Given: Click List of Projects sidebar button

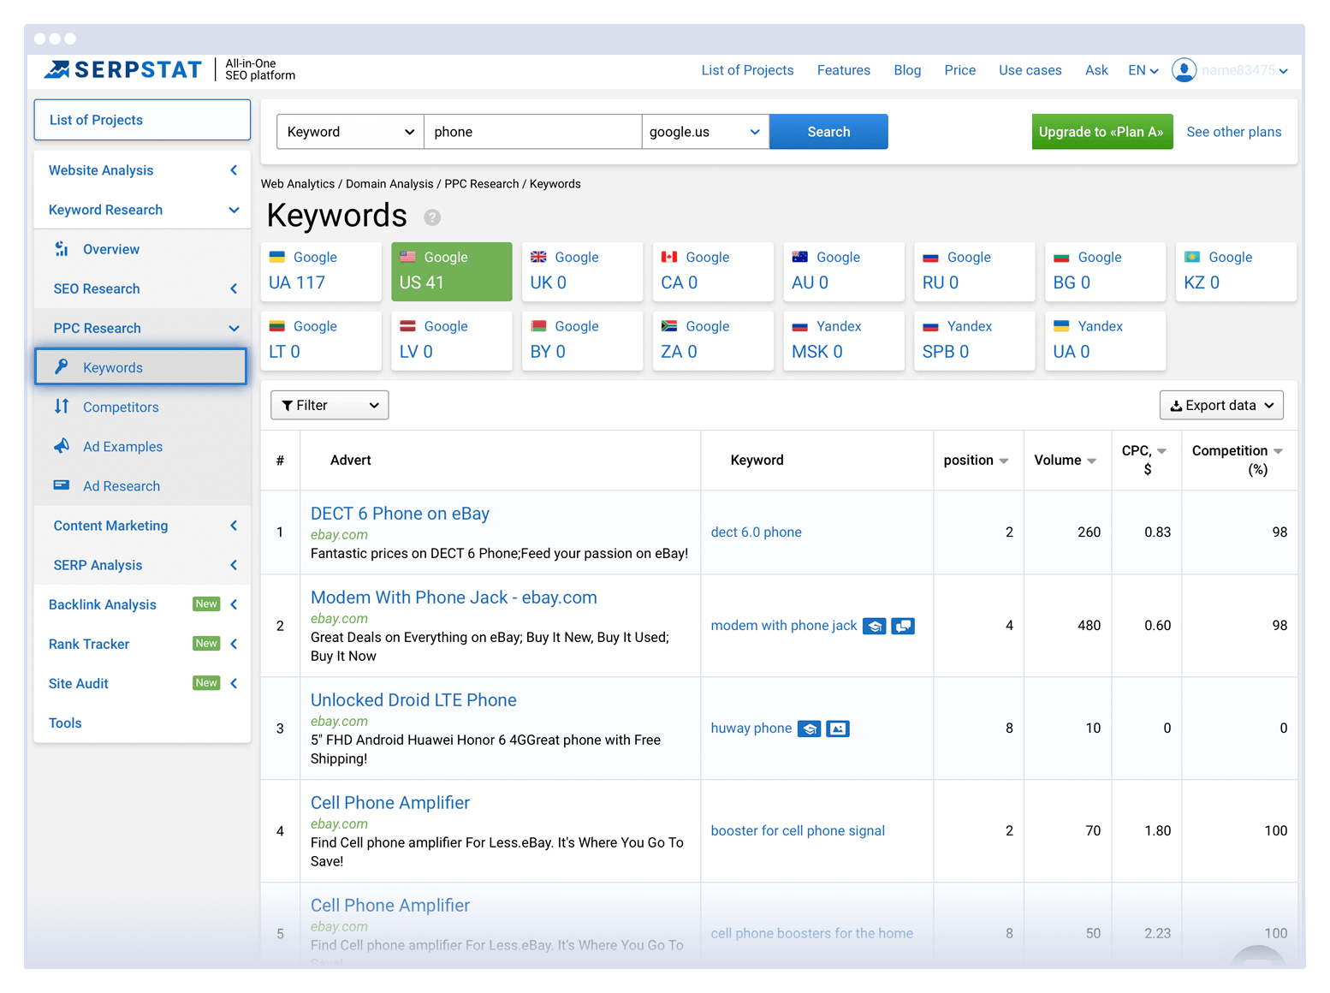Looking at the screenshot, I should coord(142,120).
